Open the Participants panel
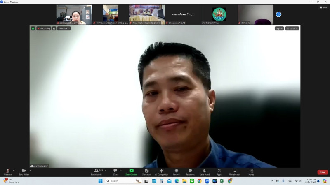Image resolution: width=330 pixels, height=185 pixels. (97, 171)
